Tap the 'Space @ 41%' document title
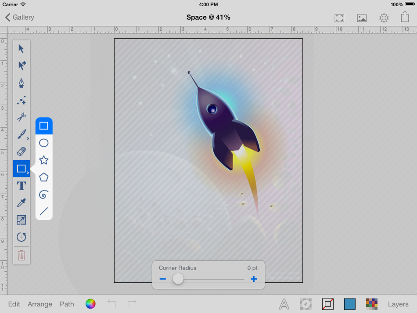This screenshot has height=313, width=417. (x=208, y=18)
